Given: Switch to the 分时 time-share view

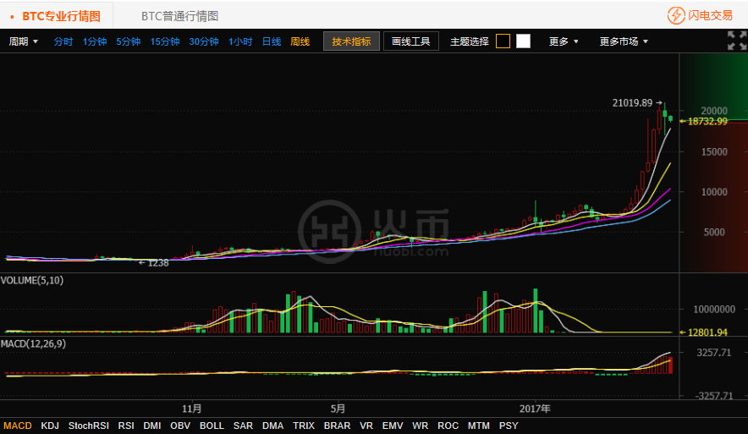Looking at the screenshot, I should click(x=63, y=41).
